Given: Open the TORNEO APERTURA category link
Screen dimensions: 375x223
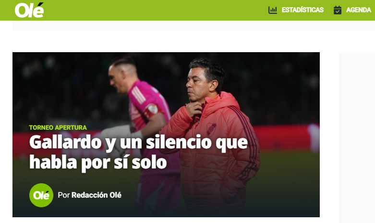Looking at the screenshot, I should tap(58, 127).
